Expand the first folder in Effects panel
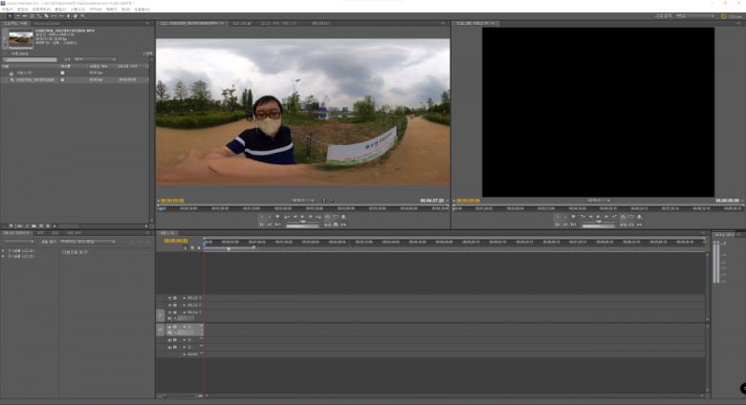746x405 pixels. (x=3, y=251)
